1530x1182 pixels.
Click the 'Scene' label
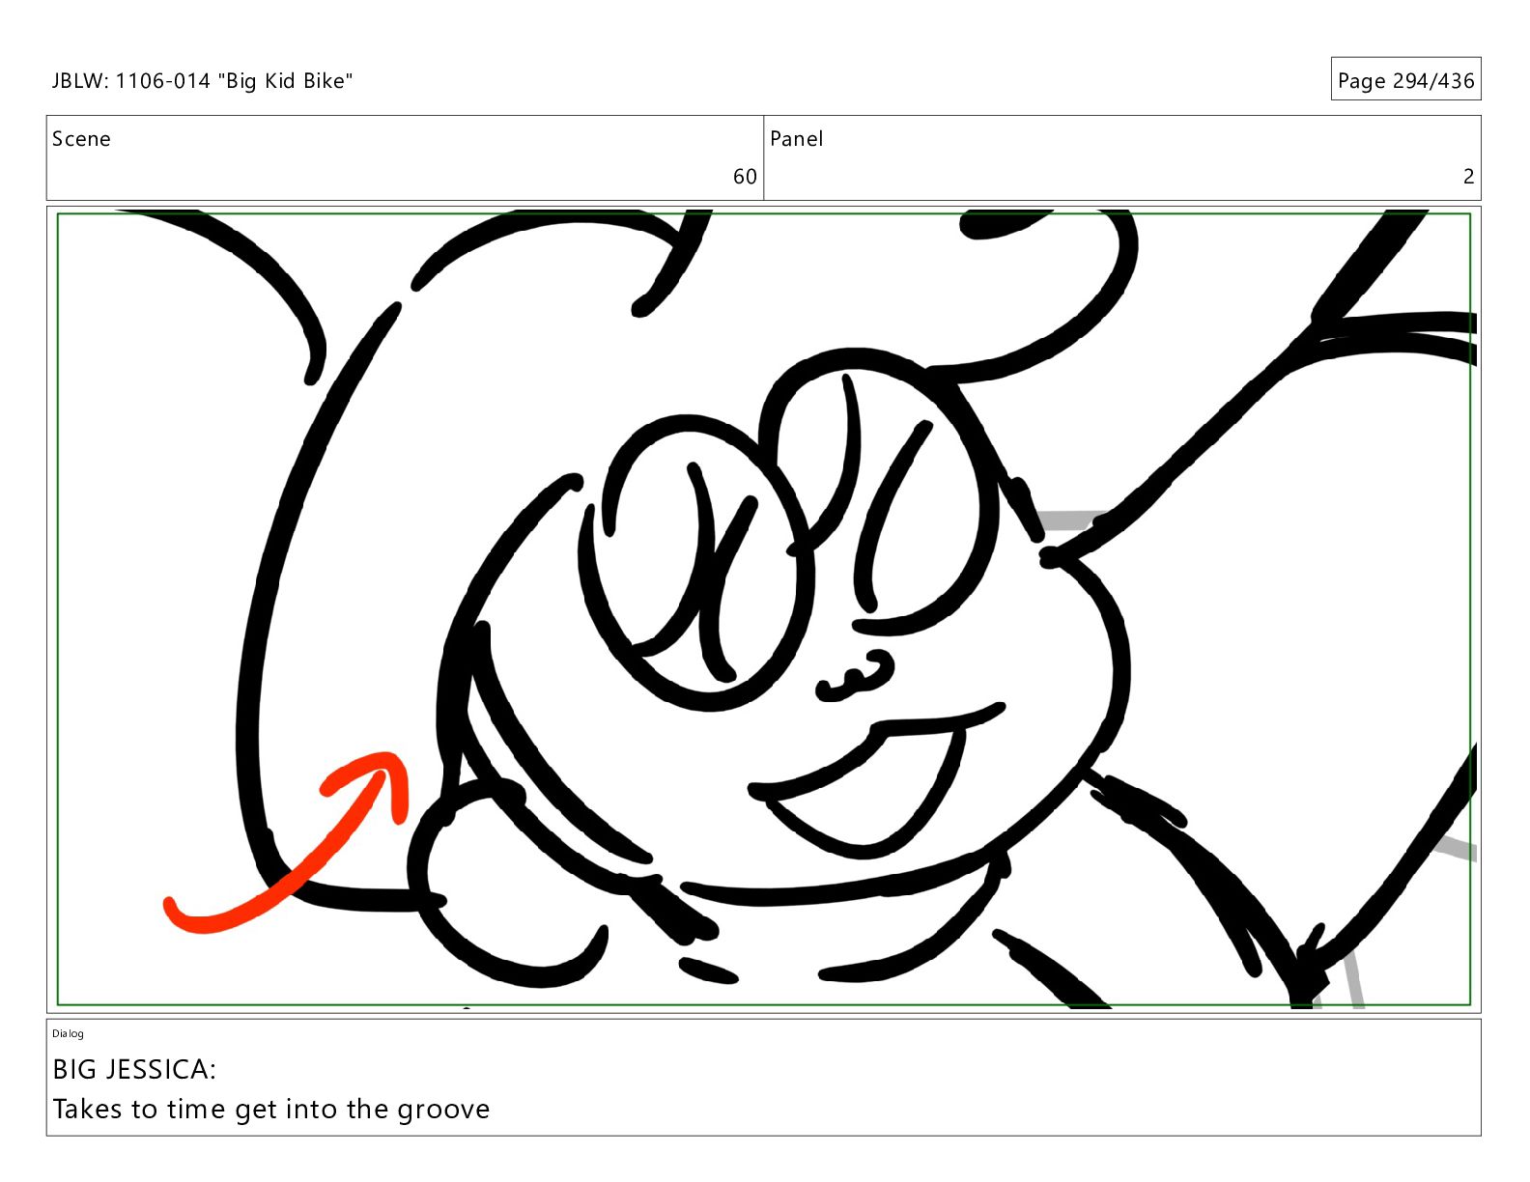pos(81,139)
